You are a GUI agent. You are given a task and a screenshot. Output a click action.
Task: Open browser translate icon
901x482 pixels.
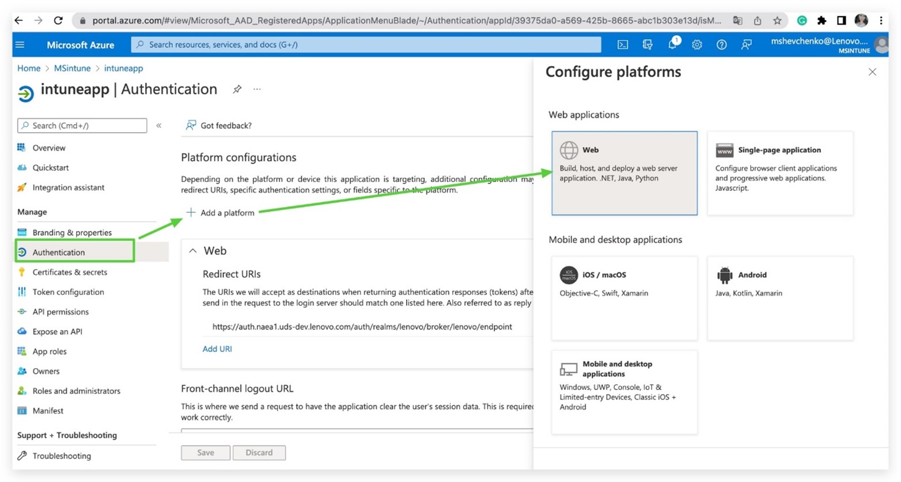pyautogui.click(x=737, y=21)
